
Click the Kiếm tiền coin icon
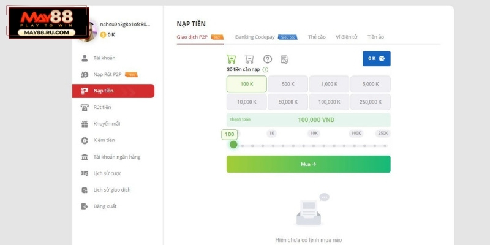click(x=85, y=141)
